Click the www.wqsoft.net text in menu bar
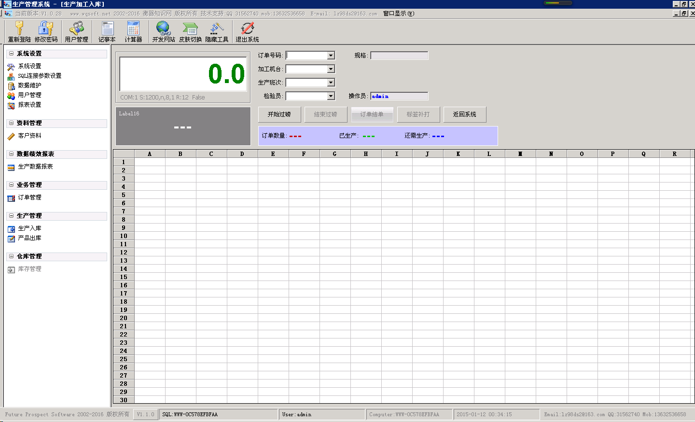Image resolution: width=695 pixels, height=422 pixels. coord(90,14)
